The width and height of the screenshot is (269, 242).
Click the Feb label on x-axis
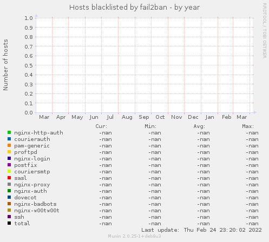[227, 117]
